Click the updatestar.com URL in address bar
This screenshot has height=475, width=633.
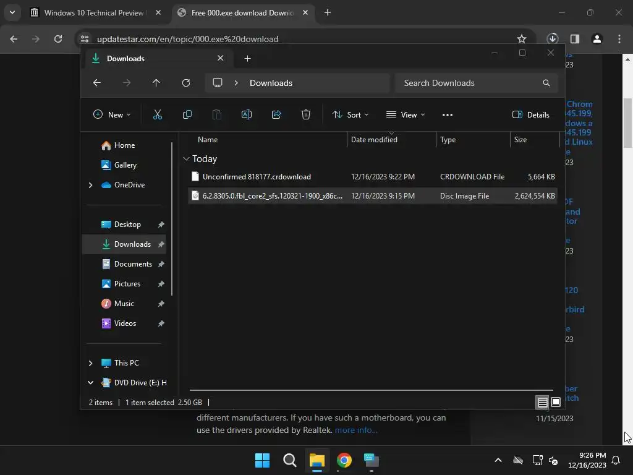click(188, 39)
